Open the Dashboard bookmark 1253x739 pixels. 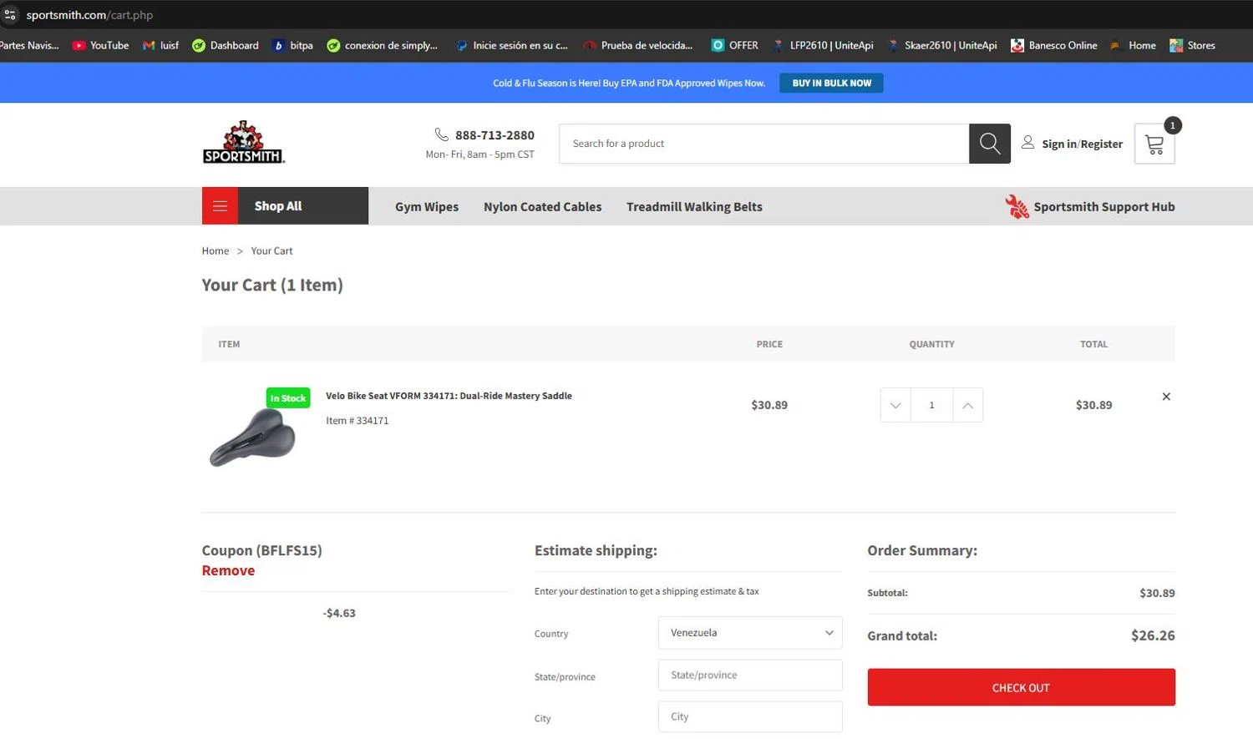[x=226, y=45]
